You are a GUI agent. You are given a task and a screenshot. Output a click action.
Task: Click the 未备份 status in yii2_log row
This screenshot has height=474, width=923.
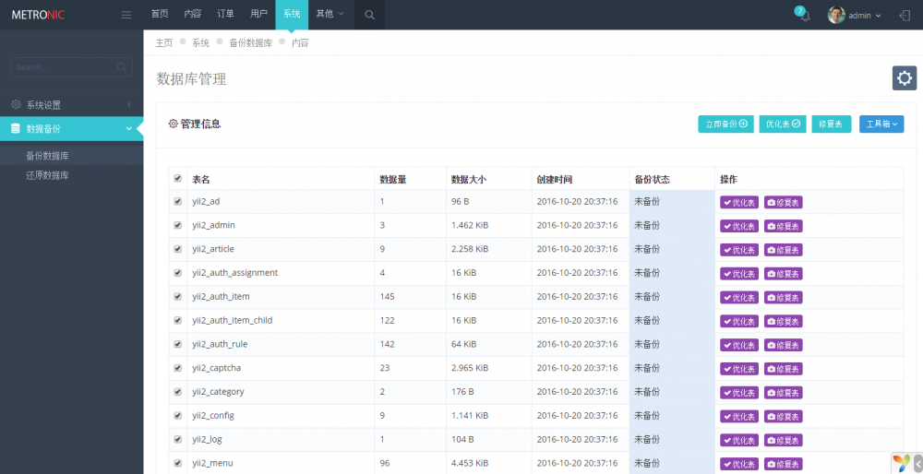[x=647, y=439]
